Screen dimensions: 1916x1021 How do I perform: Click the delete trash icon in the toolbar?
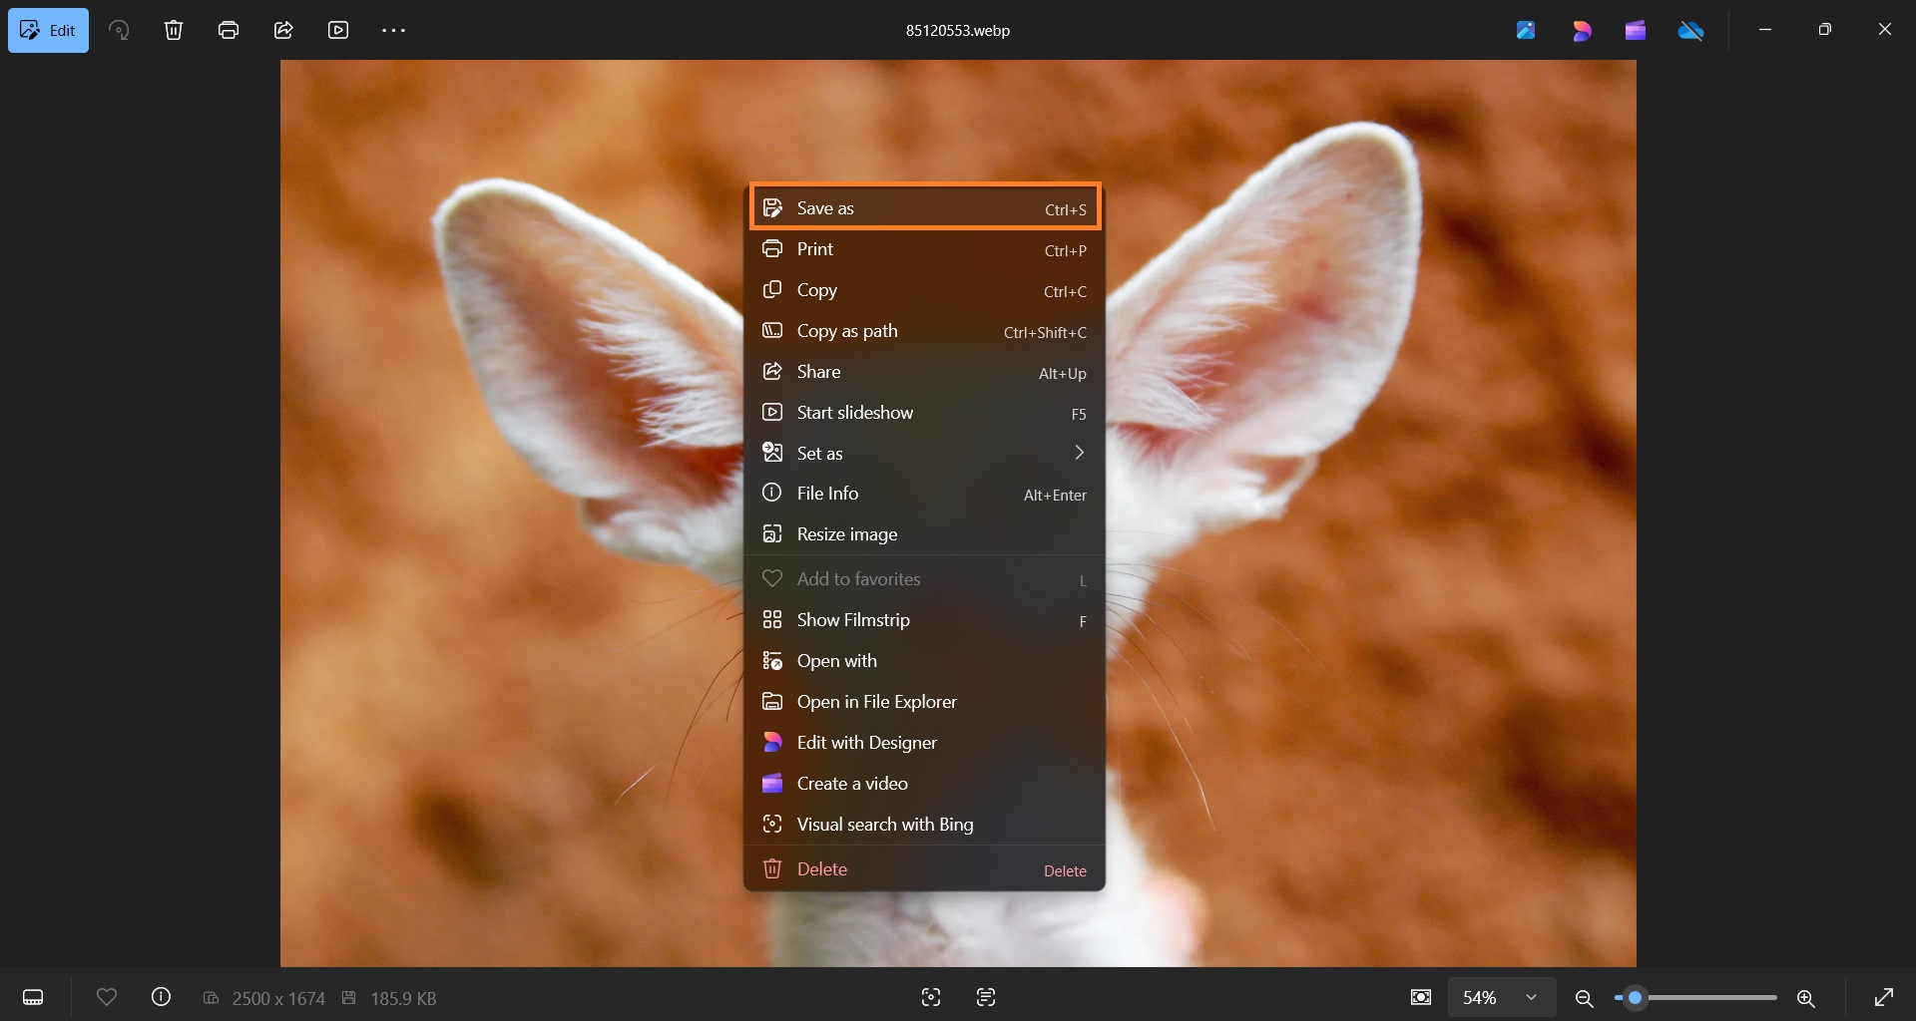point(174,30)
